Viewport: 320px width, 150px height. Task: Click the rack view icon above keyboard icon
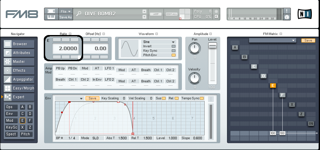51,11
